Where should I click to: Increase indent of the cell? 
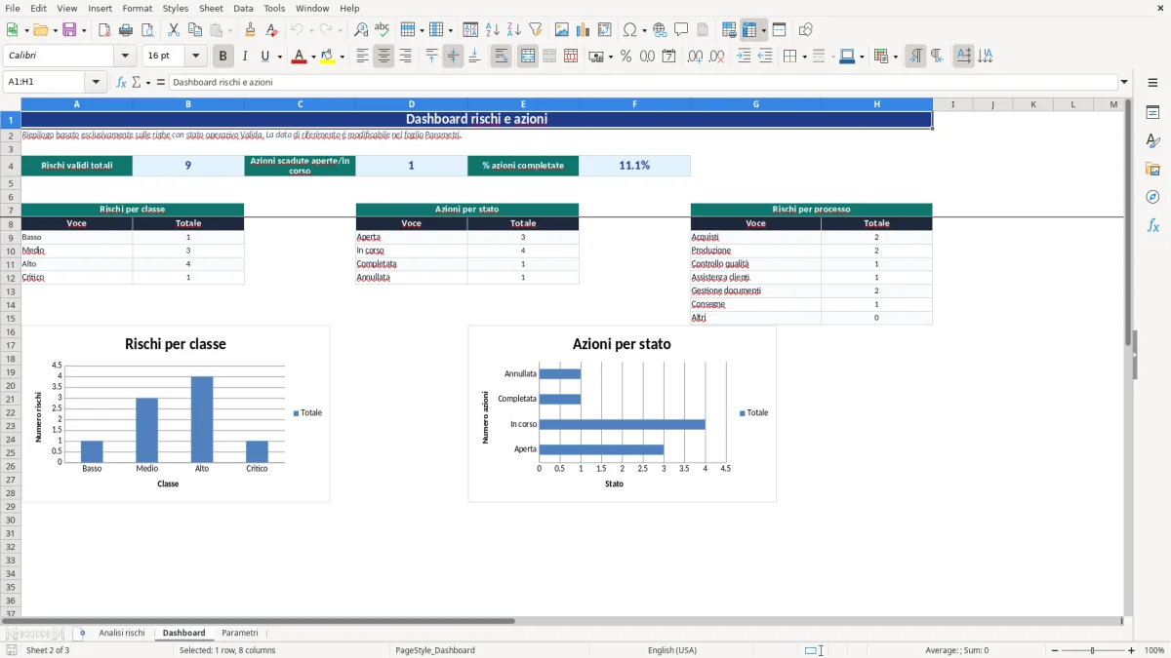click(x=744, y=57)
